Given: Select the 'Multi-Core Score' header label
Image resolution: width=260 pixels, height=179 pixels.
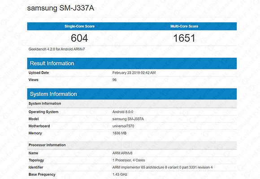Looking at the screenshot, I should [x=184, y=26].
